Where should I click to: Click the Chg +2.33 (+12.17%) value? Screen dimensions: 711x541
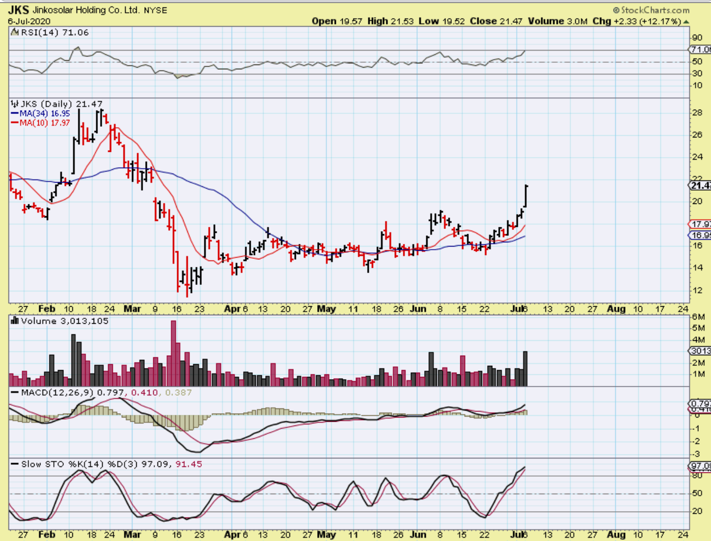click(x=637, y=21)
